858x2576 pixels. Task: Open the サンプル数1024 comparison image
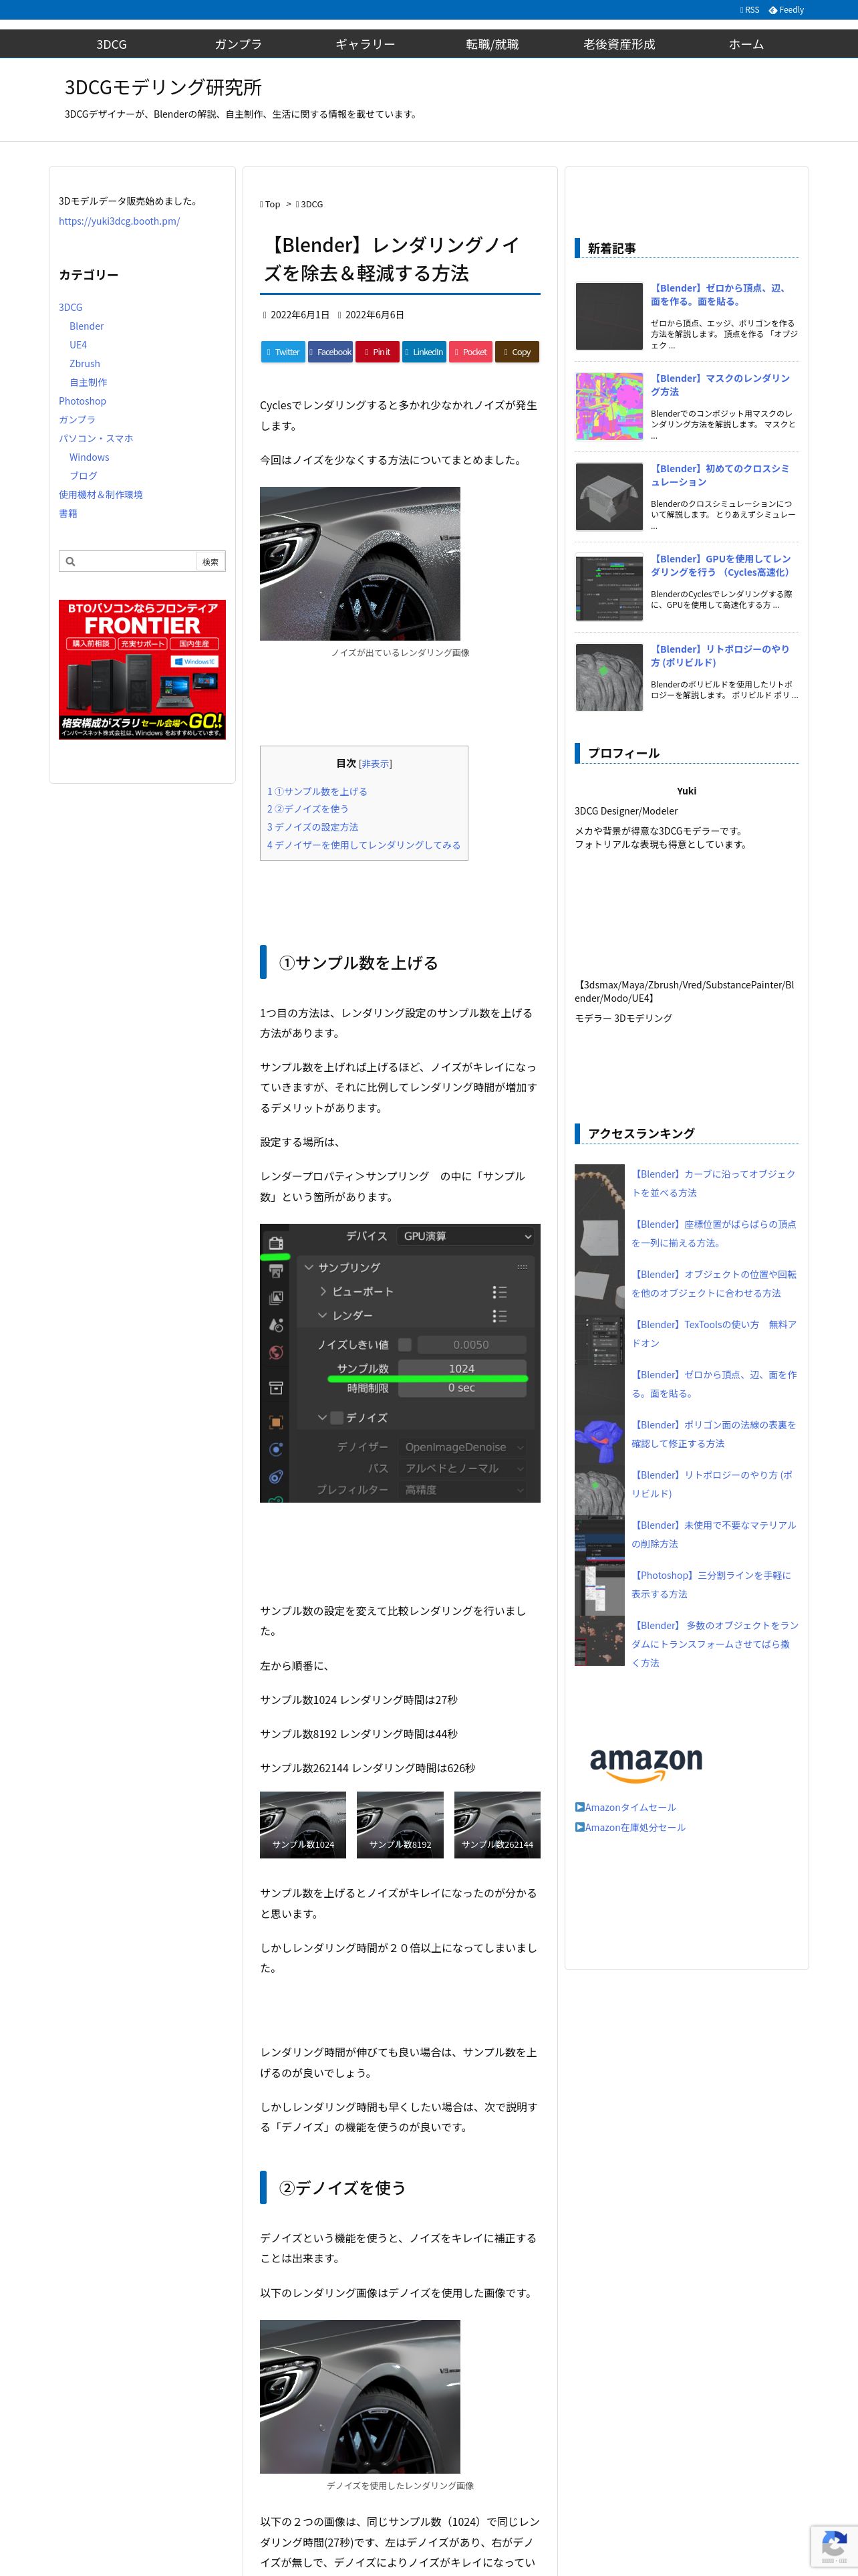coord(303,1825)
